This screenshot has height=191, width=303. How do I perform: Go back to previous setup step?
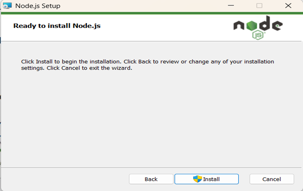[x=151, y=179]
